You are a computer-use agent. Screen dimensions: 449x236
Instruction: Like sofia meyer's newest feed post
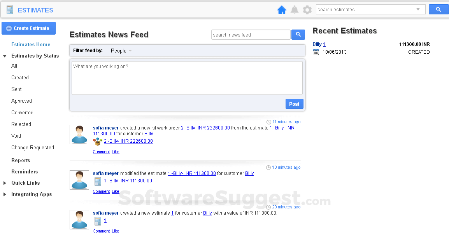click(115, 152)
